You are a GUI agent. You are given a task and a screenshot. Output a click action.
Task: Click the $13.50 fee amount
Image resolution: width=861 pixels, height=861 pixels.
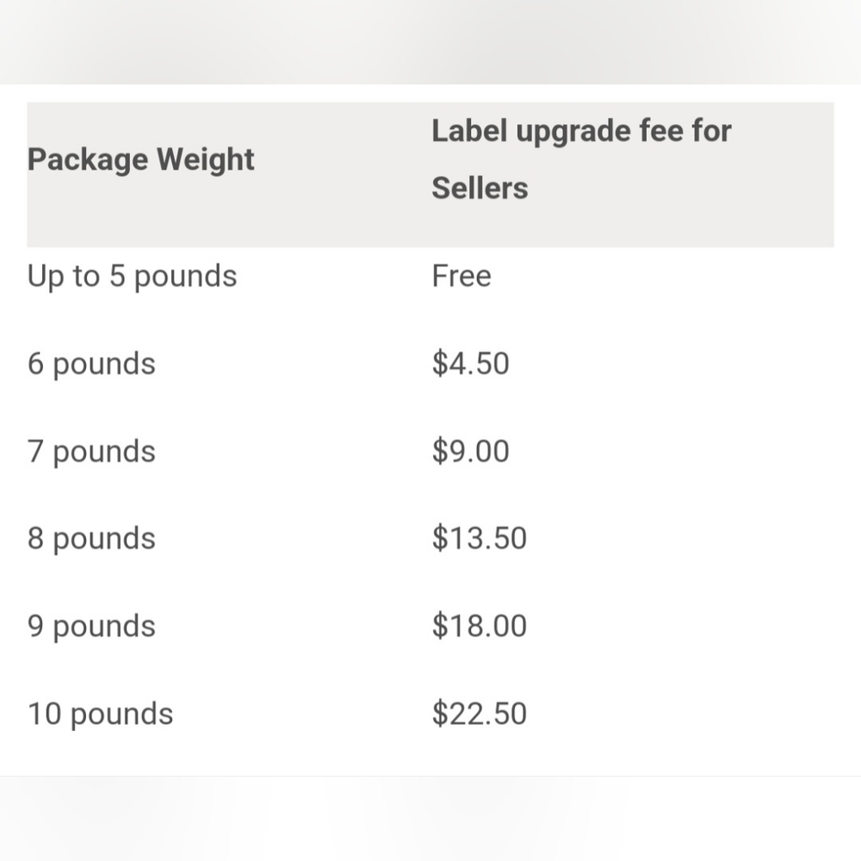coord(480,539)
